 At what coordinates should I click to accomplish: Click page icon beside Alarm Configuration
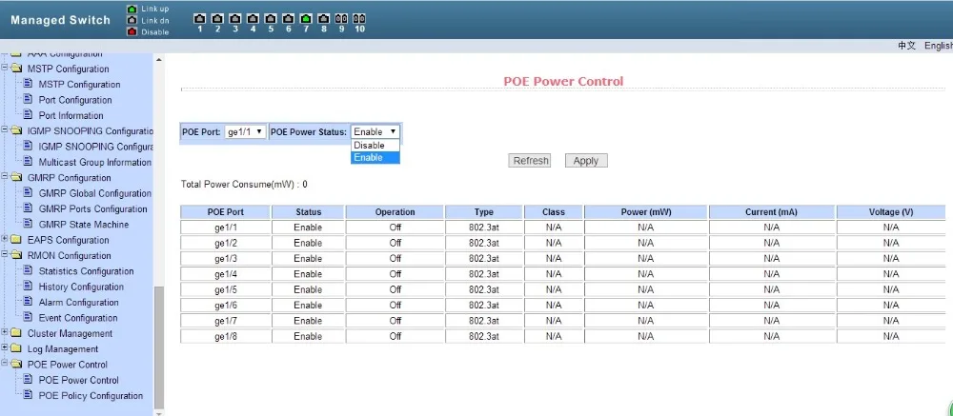coord(28,302)
